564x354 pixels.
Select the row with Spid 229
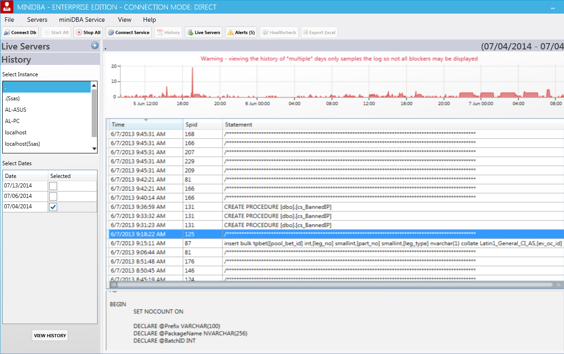(337, 161)
